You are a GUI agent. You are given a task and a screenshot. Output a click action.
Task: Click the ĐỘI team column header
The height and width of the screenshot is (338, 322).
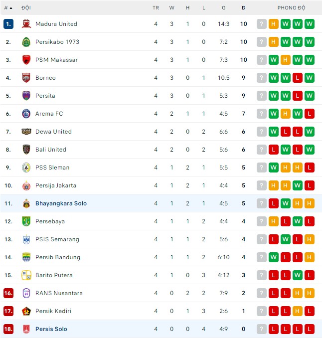26,8
